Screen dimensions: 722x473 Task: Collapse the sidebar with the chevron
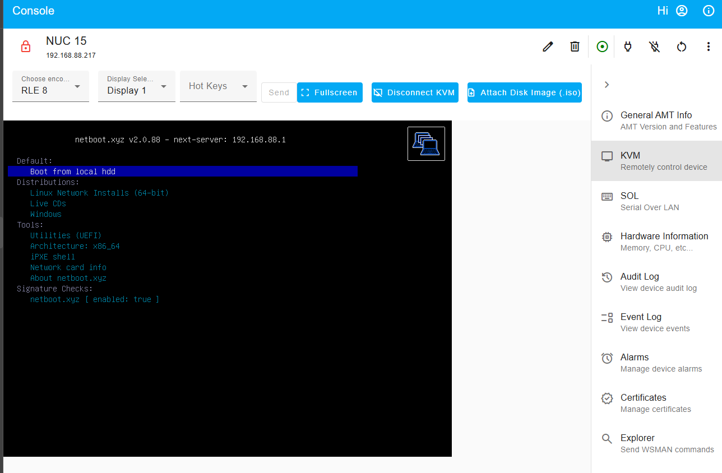(607, 84)
